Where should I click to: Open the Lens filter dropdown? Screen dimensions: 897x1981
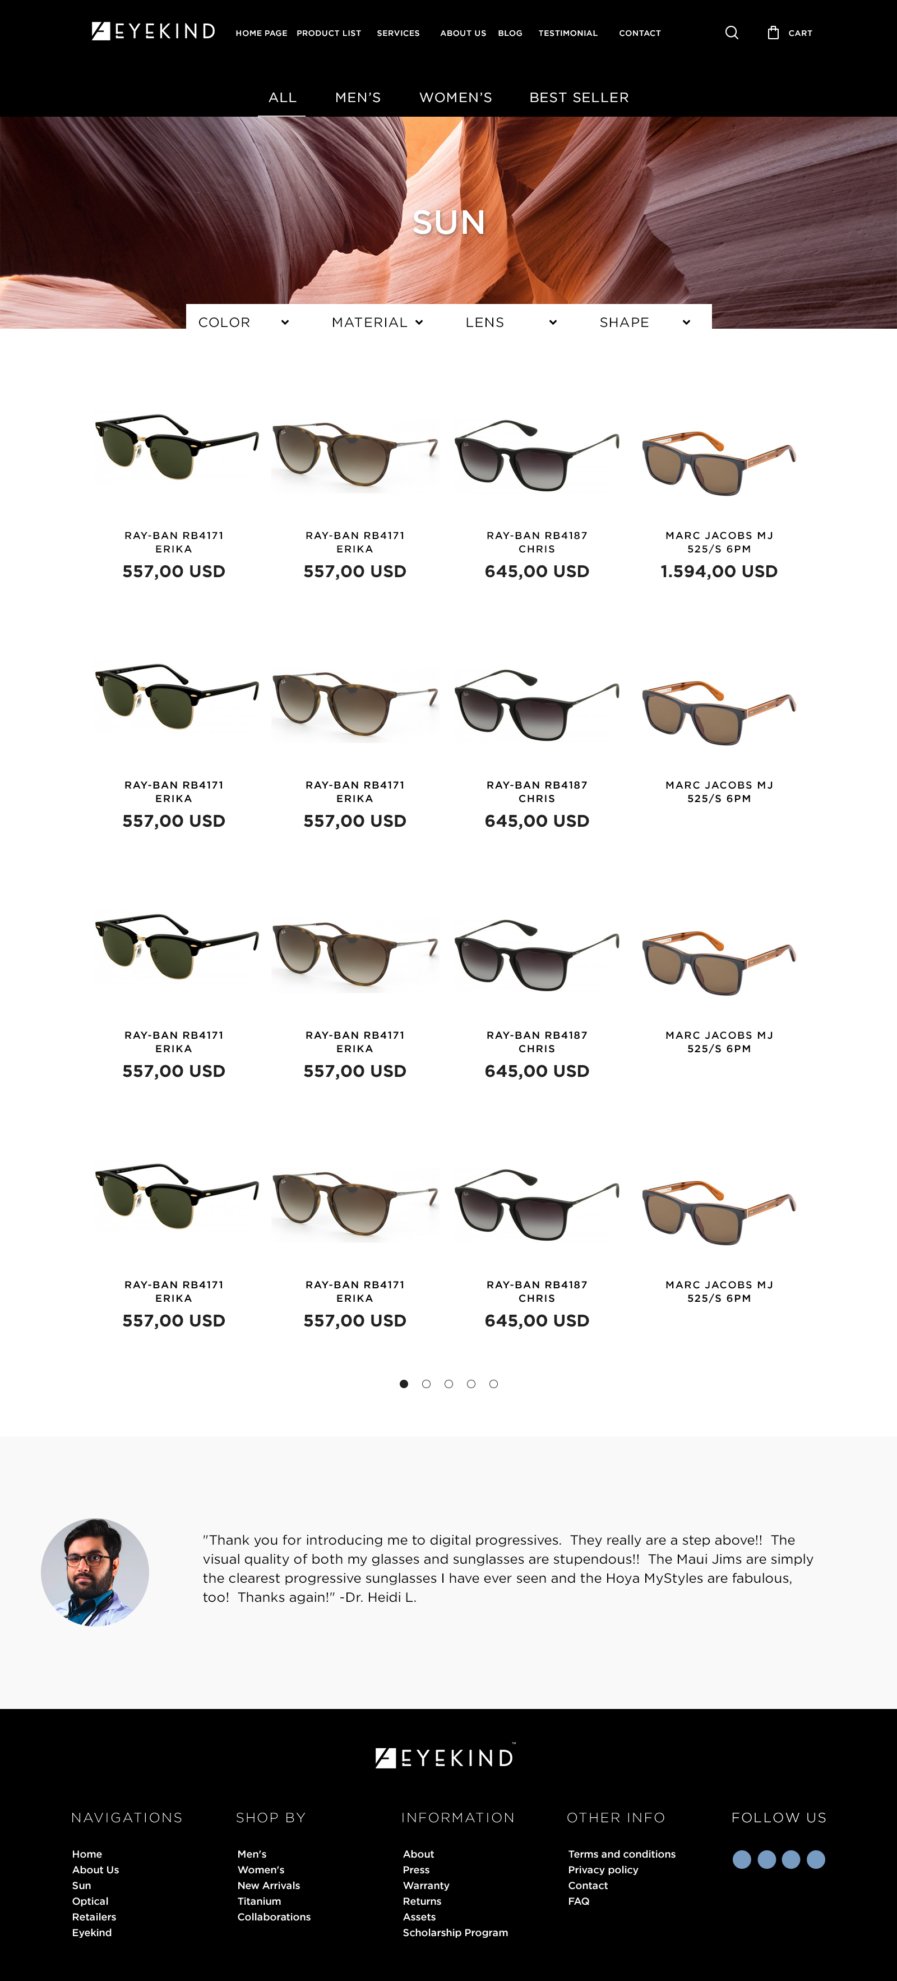511,322
